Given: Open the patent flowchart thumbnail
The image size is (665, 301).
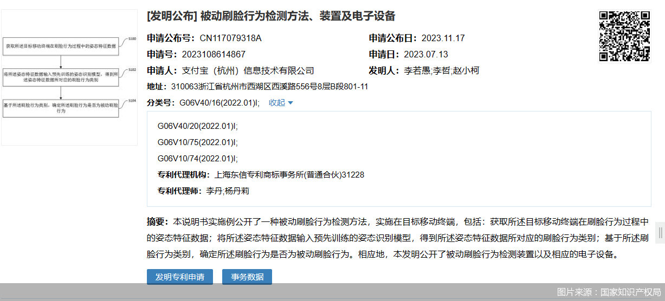Looking at the screenshot, I should [69, 77].
